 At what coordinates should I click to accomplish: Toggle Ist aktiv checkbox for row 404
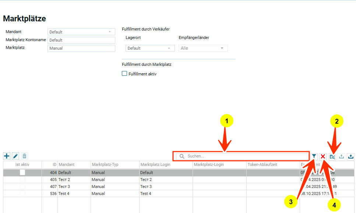pos(22,172)
